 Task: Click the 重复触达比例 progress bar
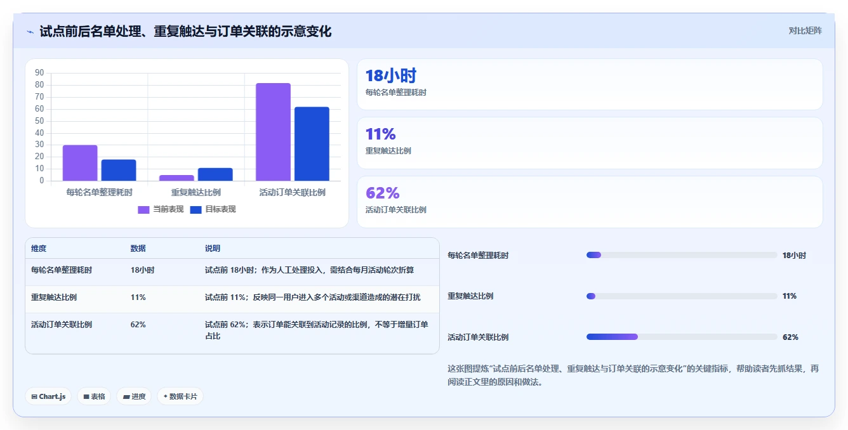click(682, 296)
